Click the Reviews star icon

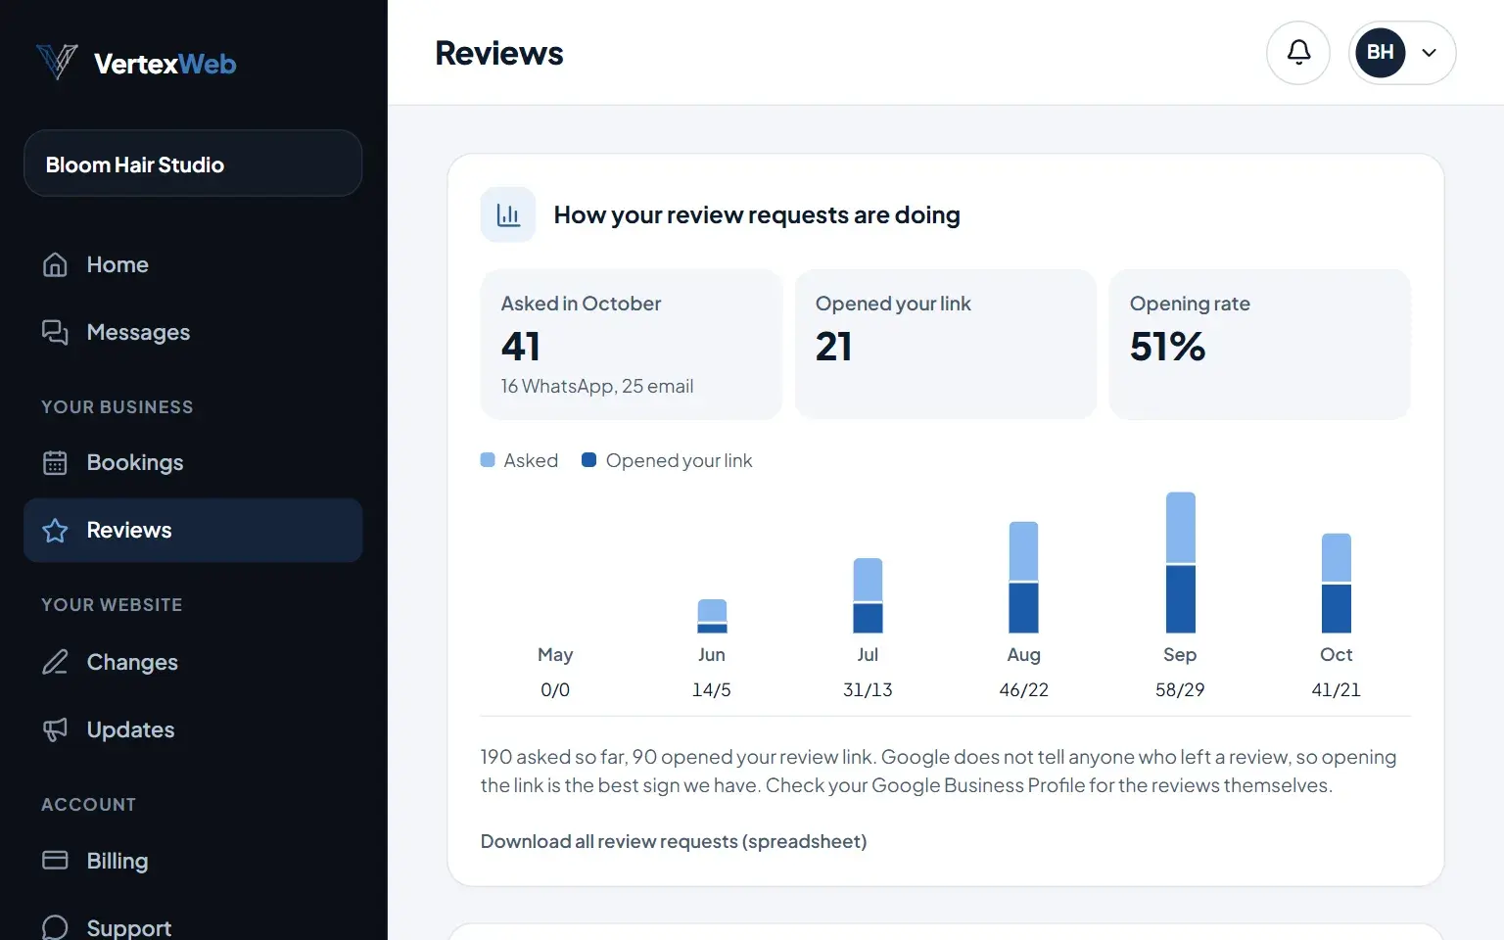tap(55, 530)
